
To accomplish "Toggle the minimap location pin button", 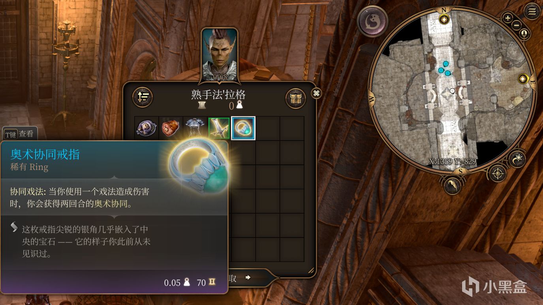I will click(x=524, y=34).
